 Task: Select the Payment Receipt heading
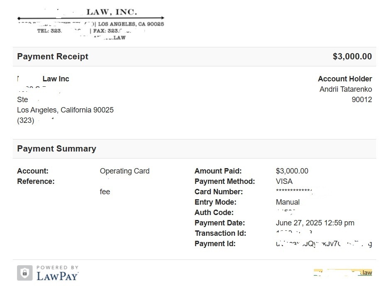click(53, 56)
